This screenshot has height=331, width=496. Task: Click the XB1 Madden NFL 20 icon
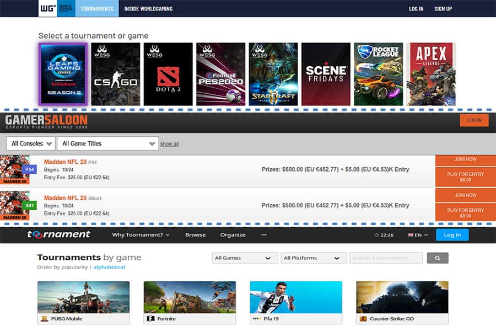[15, 205]
